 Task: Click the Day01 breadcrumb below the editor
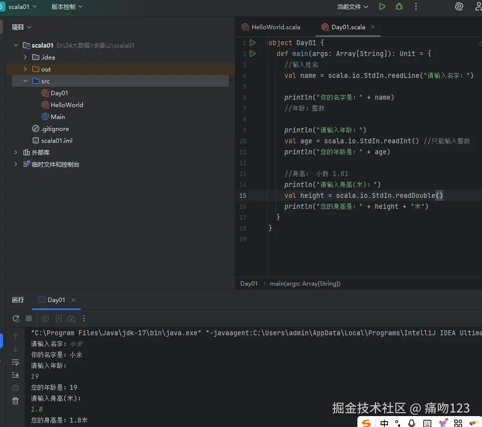(249, 284)
